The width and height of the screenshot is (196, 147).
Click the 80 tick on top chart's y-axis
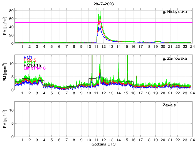coord(11,10)
